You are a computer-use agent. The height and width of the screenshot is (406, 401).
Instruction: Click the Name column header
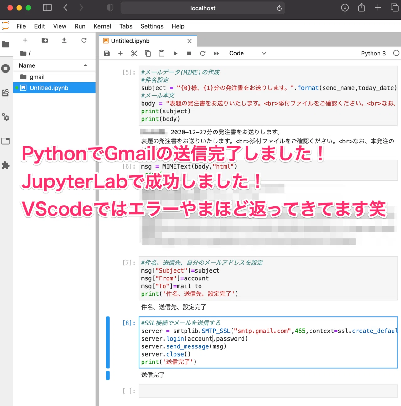tap(54, 65)
